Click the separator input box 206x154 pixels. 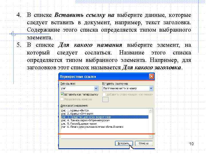click(105, 100)
